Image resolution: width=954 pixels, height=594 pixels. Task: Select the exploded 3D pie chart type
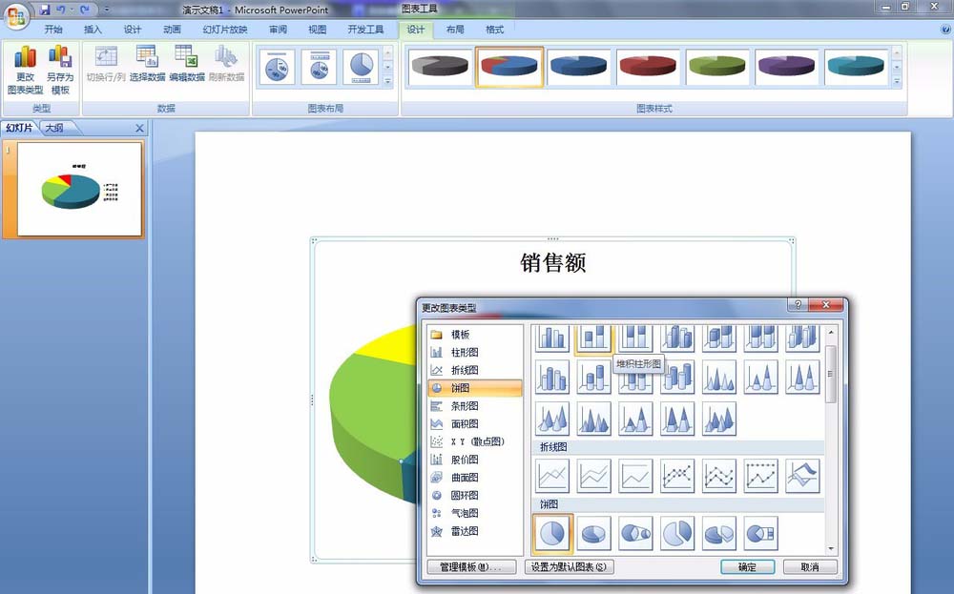click(718, 535)
